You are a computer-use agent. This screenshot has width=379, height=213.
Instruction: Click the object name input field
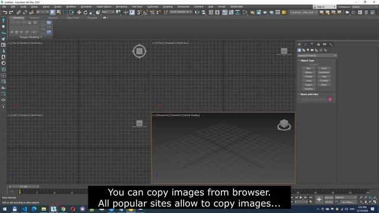click(x=314, y=99)
